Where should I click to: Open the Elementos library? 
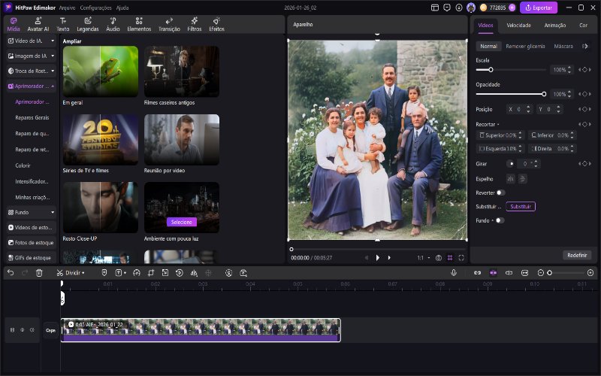click(x=139, y=25)
